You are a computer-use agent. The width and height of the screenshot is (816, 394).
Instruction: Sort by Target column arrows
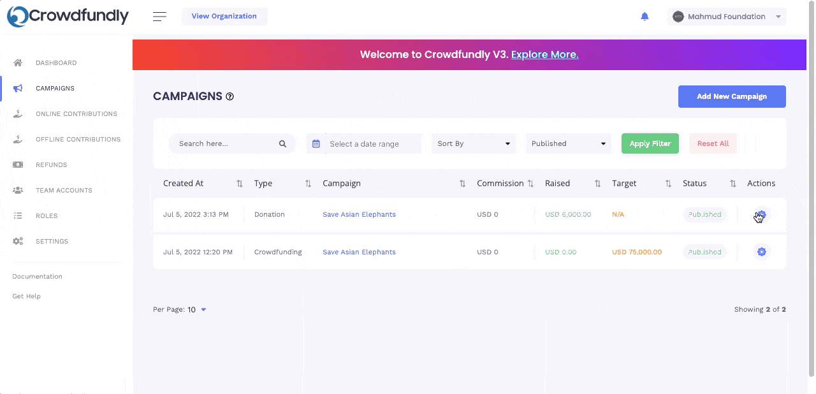click(668, 184)
